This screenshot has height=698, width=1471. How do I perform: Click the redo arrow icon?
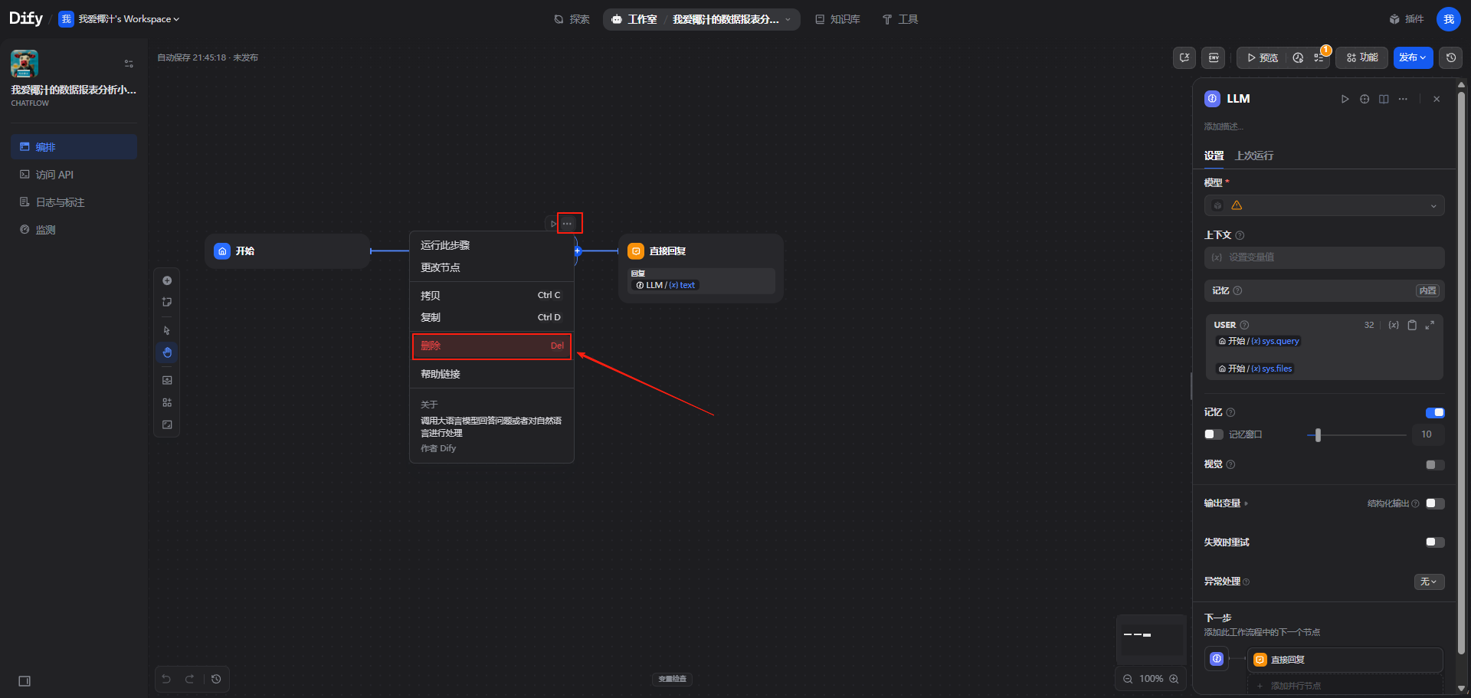click(x=189, y=679)
